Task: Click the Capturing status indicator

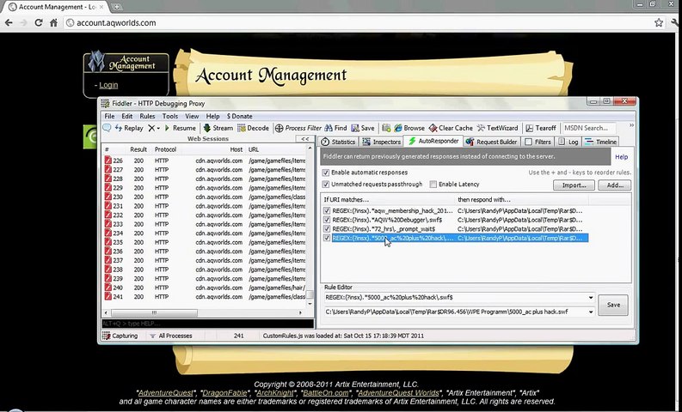Action: [120, 336]
